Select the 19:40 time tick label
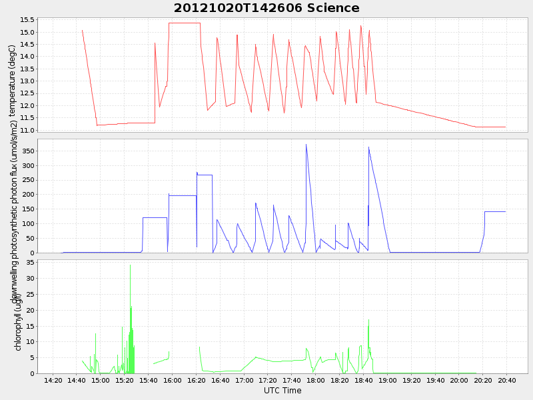The width and height of the screenshot is (533, 400). tap(435, 380)
